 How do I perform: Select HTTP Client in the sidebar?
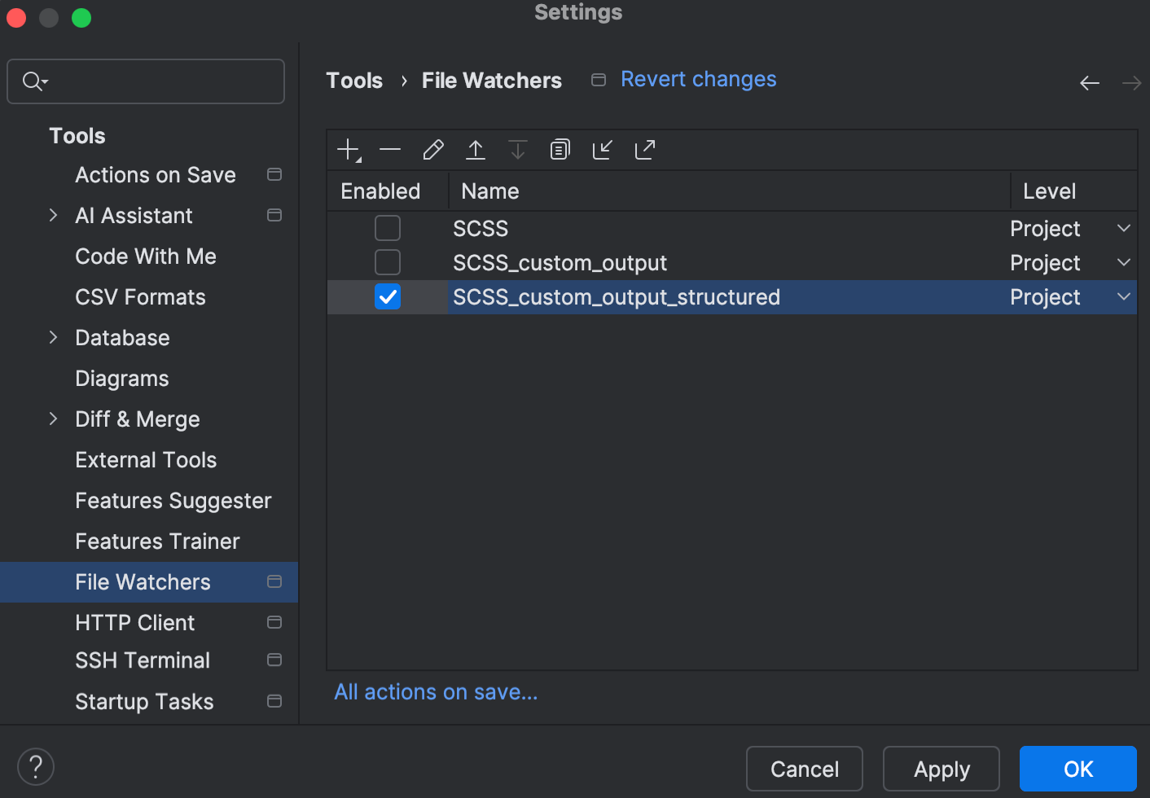coord(134,622)
